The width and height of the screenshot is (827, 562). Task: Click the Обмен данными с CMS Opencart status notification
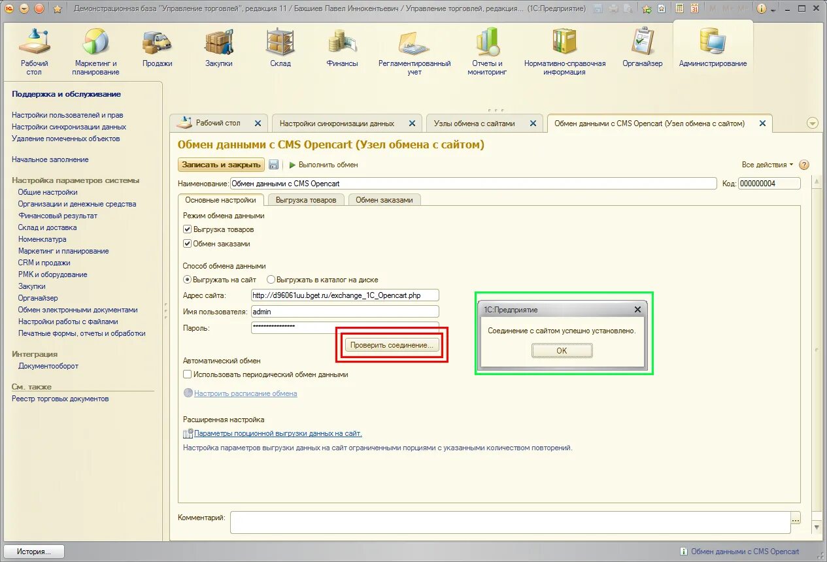pos(739,552)
